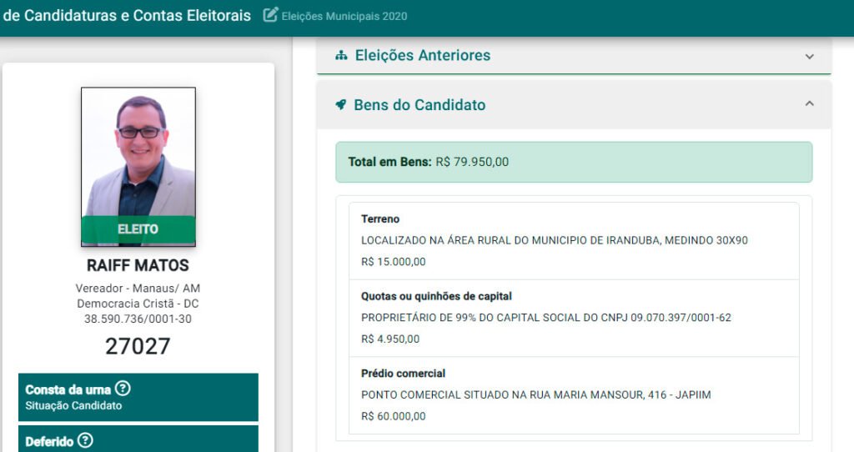Click the Bens do Candidato section title
Viewport: 854px width, 452px height.
pyautogui.click(x=419, y=105)
